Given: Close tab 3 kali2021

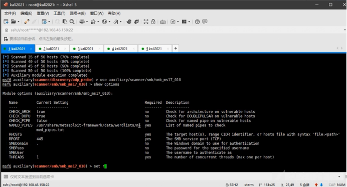Looking at the screenshot, I should coord(99,49).
